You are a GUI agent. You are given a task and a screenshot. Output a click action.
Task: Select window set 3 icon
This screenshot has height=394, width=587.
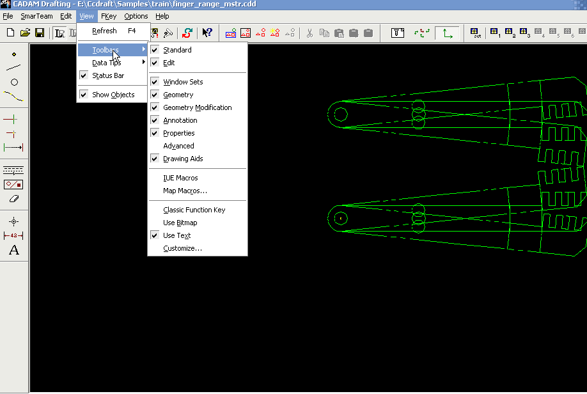click(x=524, y=33)
